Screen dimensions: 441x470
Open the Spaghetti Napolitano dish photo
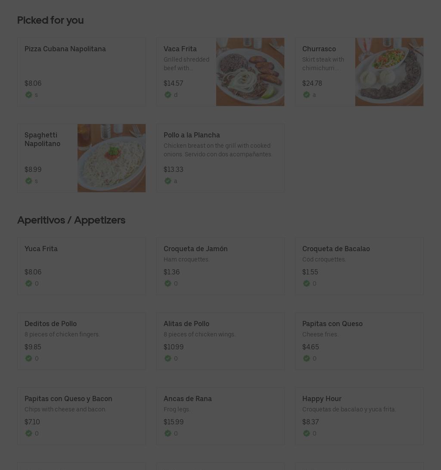pyautogui.click(x=112, y=158)
